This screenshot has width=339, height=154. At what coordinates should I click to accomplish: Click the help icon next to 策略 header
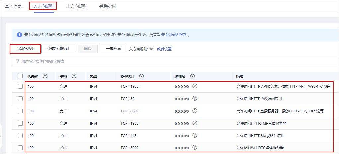coord(74,76)
